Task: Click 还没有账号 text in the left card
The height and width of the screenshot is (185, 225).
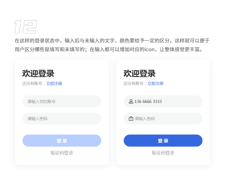Action: pyautogui.click(x=32, y=84)
